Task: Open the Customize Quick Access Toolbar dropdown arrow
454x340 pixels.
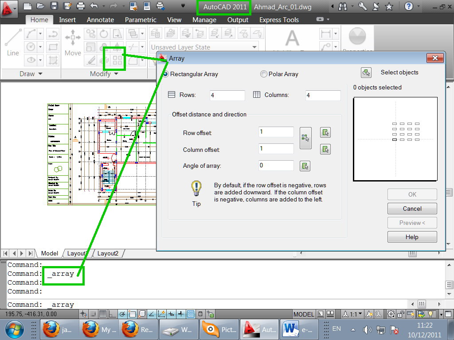Action: click(183, 6)
